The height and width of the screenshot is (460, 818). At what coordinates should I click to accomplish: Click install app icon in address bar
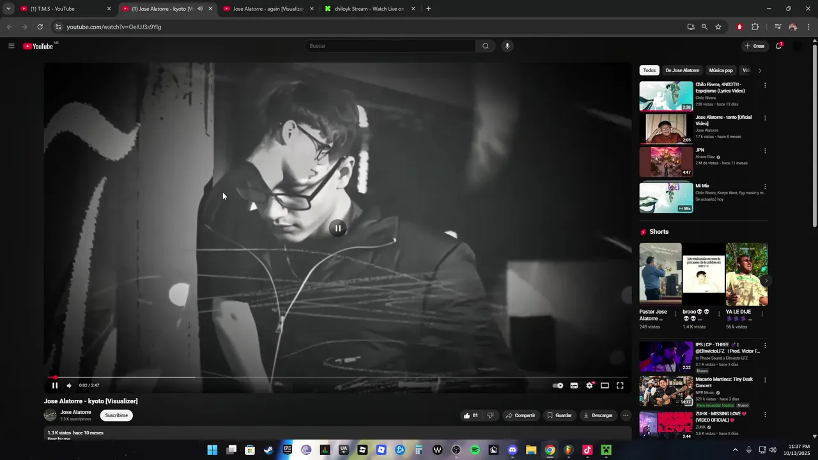point(691,27)
